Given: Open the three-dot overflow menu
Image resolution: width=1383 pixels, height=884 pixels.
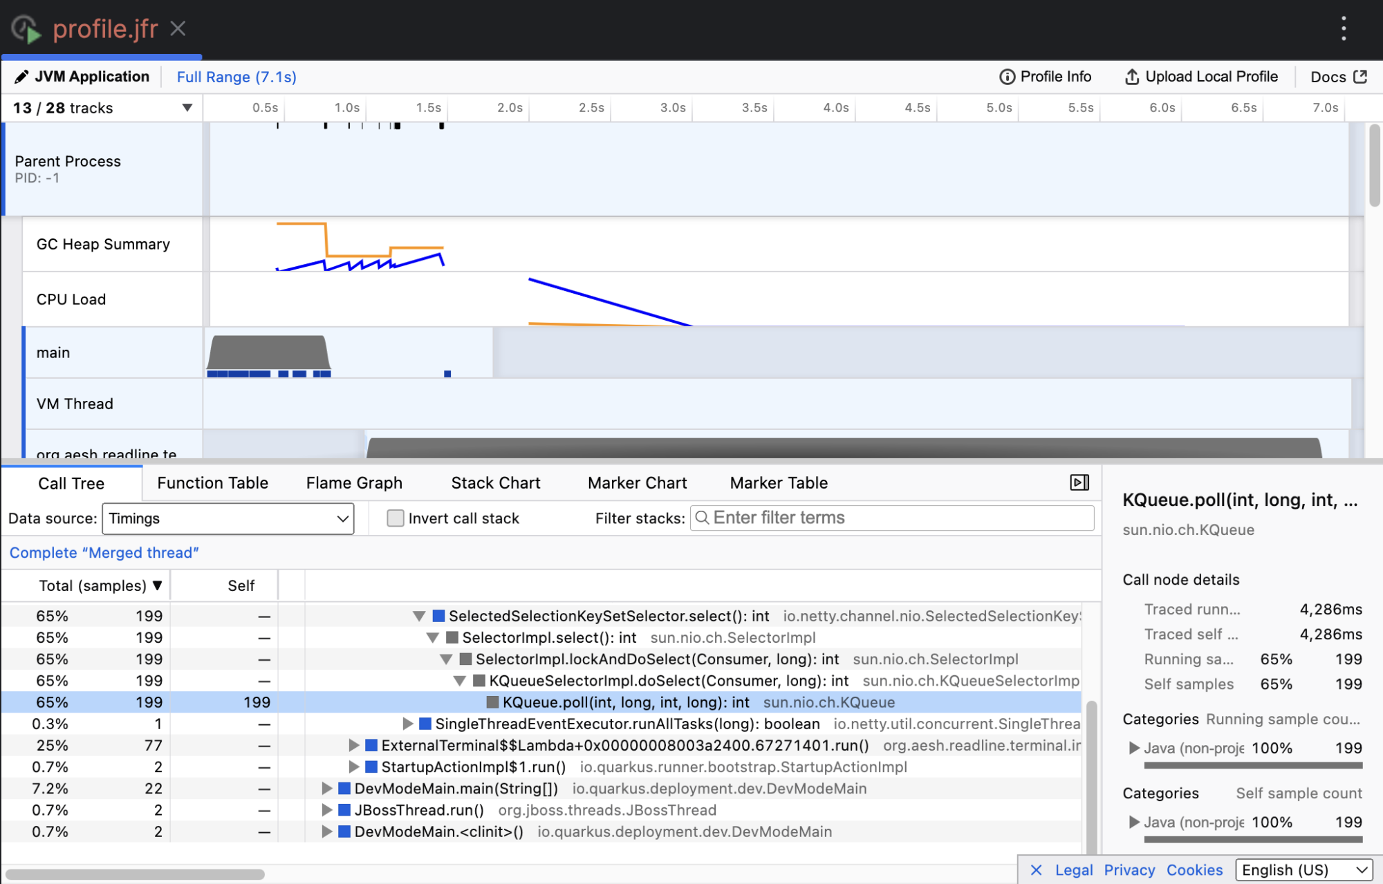Looking at the screenshot, I should [1344, 28].
